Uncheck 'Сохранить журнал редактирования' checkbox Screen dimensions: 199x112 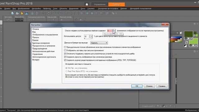click(65, 60)
